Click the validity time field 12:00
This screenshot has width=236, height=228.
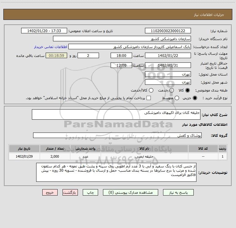coord(121,65)
